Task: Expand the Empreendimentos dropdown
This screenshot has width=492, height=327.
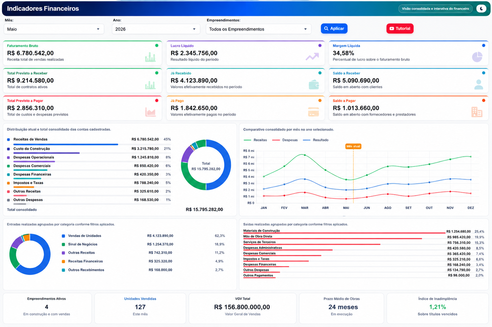Action: pyautogui.click(x=258, y=29)
